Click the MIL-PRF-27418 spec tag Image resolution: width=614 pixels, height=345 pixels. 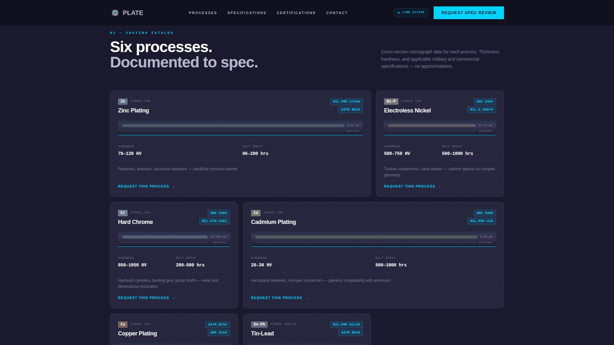346,102
